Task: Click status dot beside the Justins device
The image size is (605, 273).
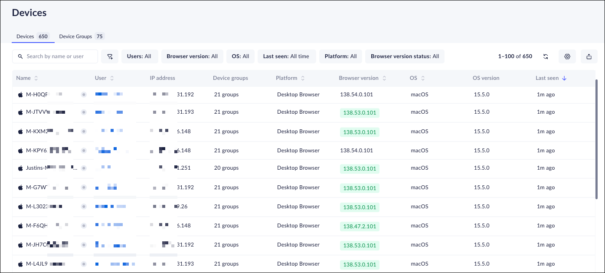Action: [84, 168]
